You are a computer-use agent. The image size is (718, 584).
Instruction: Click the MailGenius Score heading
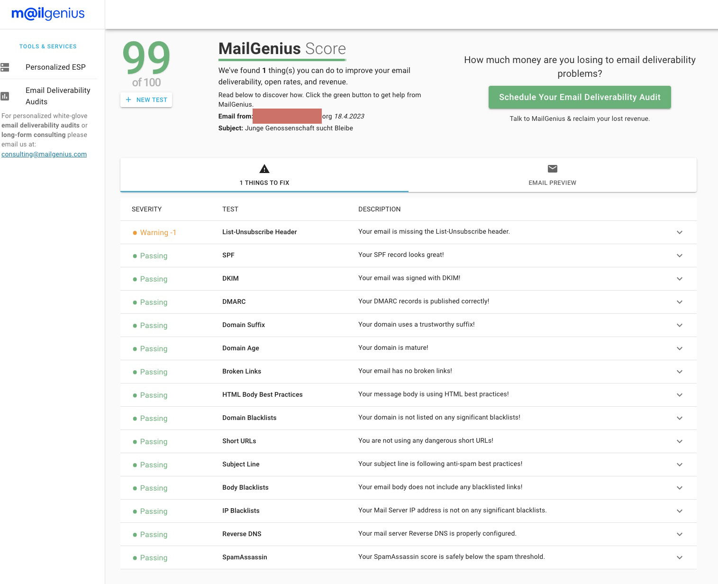coord(282,49)
